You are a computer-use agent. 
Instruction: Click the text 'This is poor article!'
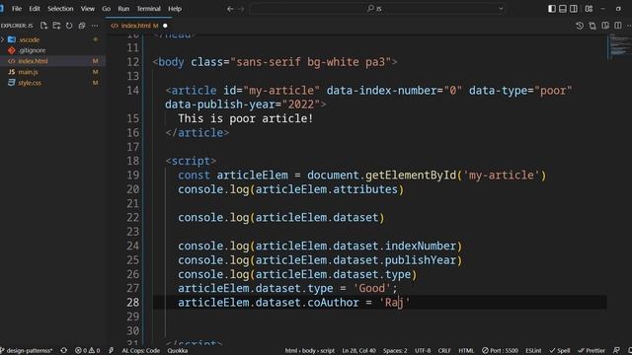click(x=246, y=118)
